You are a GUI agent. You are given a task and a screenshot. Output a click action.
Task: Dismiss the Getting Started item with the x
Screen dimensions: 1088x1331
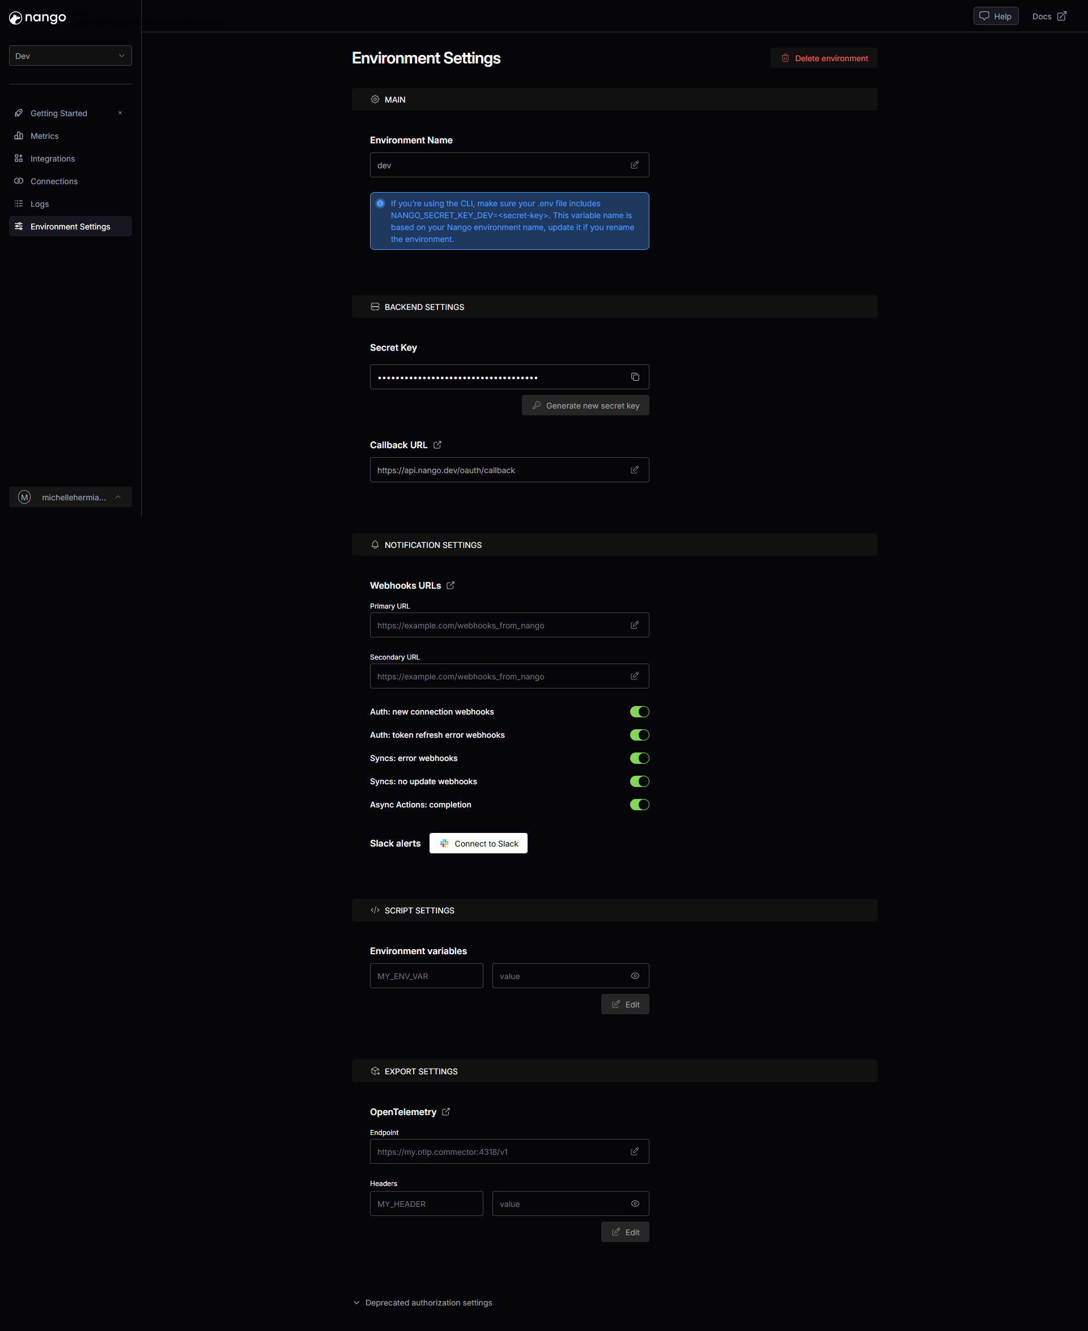click(120, 113)
